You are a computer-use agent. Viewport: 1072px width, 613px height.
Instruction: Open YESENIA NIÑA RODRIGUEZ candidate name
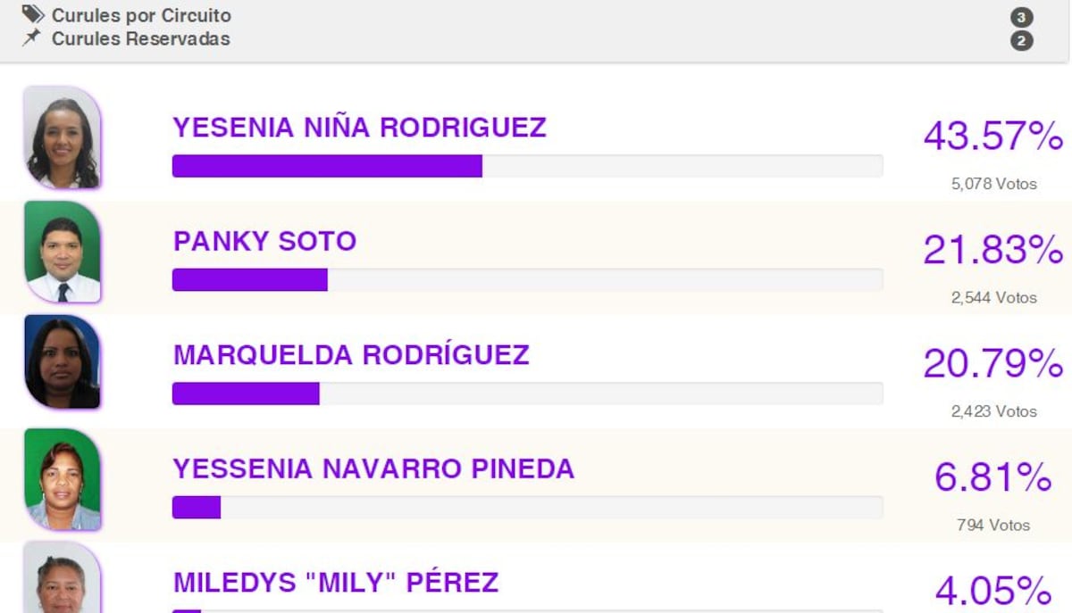pyautogui.click(x=359, y=128)
